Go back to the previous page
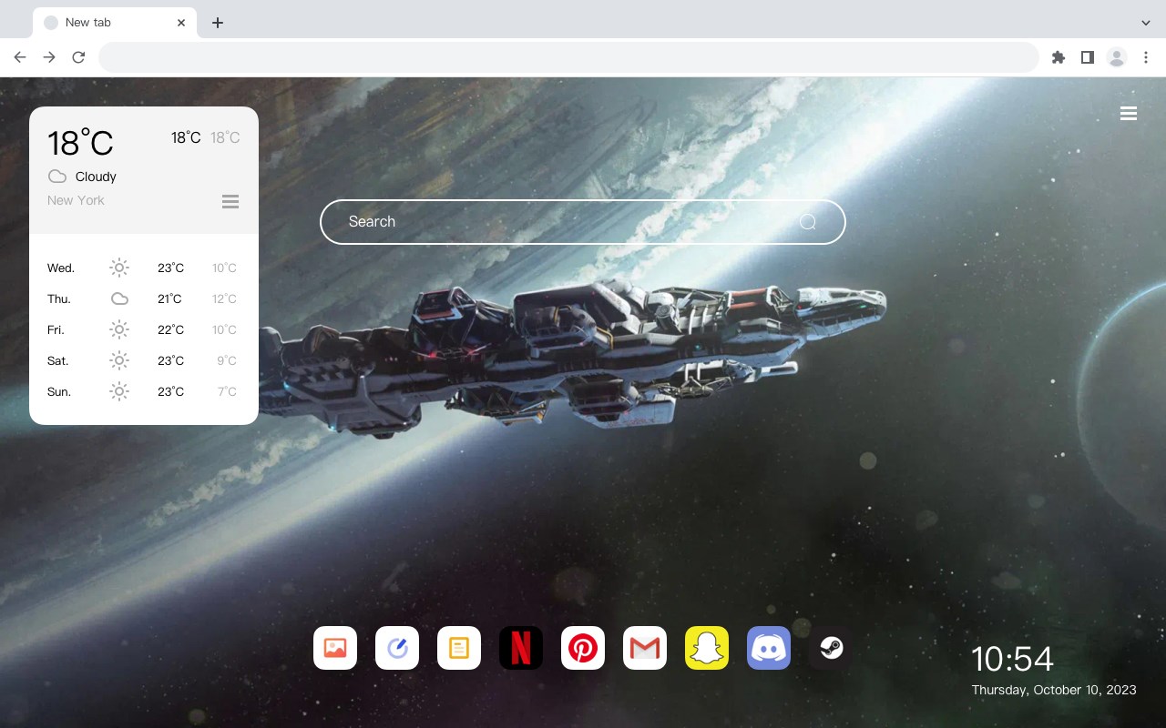Viewport: 1166px width, 728px height. pyautogui.click(x=20, y=57)
